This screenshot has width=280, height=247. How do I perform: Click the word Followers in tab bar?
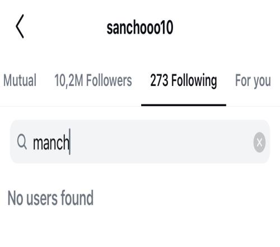pos(109,80)
